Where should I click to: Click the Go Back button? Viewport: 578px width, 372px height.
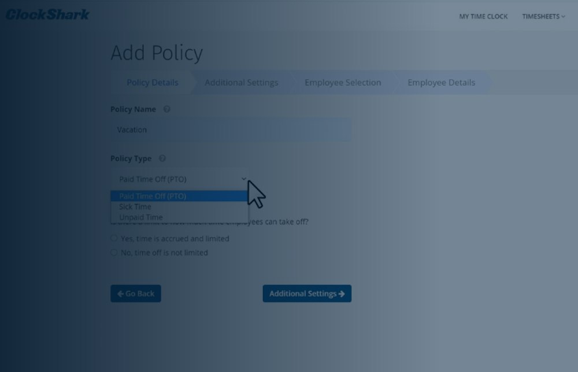(136, 293)
